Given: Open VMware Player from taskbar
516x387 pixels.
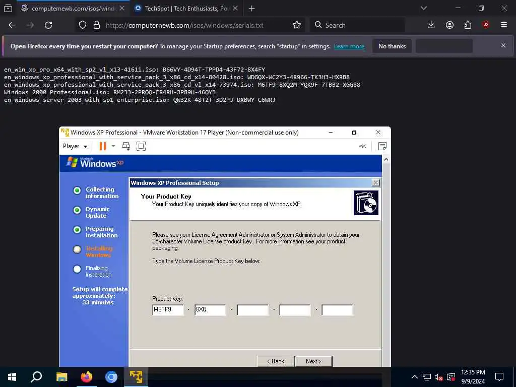Looking at the screenshot, I should [136, 377].
